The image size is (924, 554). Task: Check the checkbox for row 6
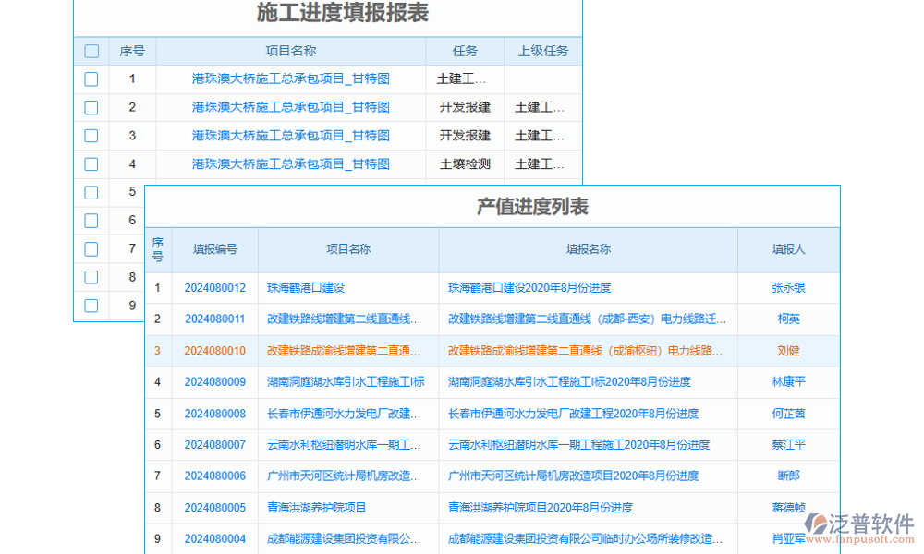coord(91,221)
